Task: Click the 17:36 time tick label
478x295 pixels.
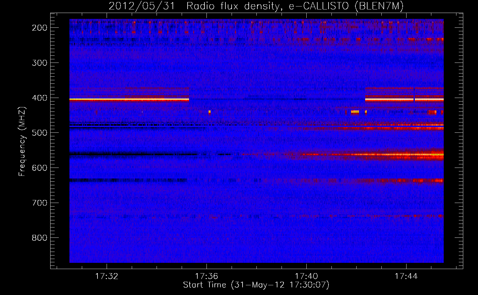Action: (207, 276)
